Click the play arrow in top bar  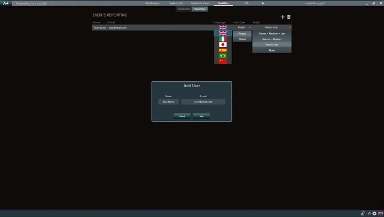[263, 3]
